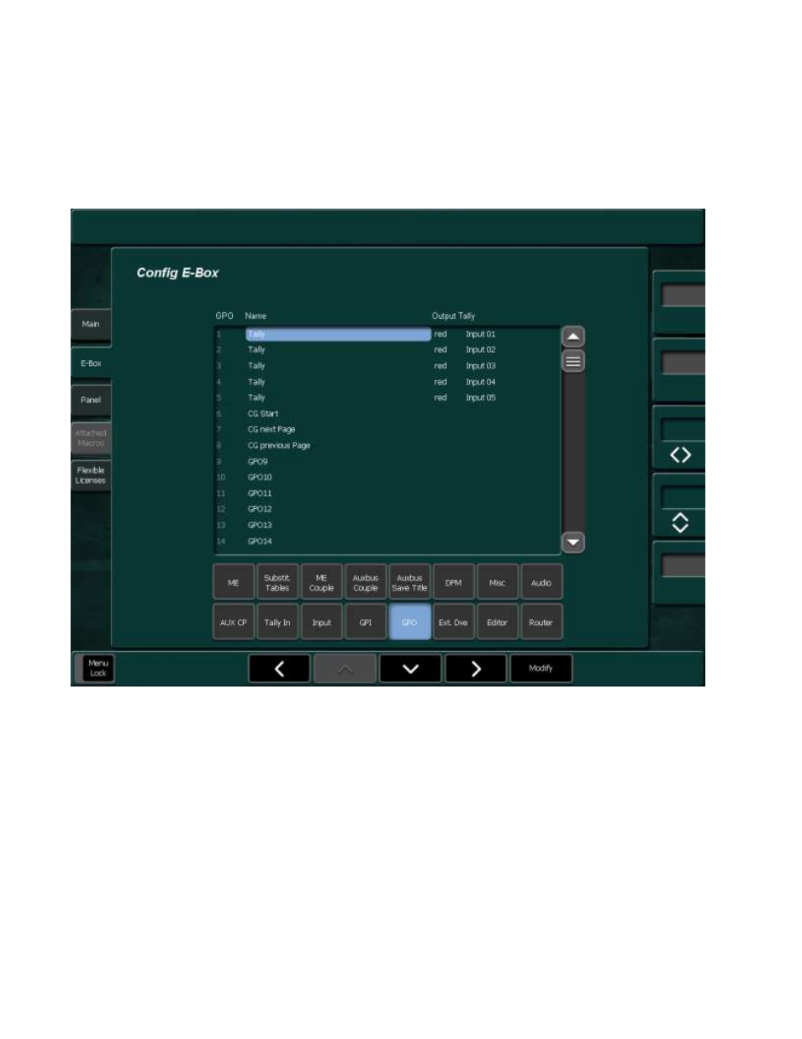
Task: Select the DPM button
Action: pos(453,583)
